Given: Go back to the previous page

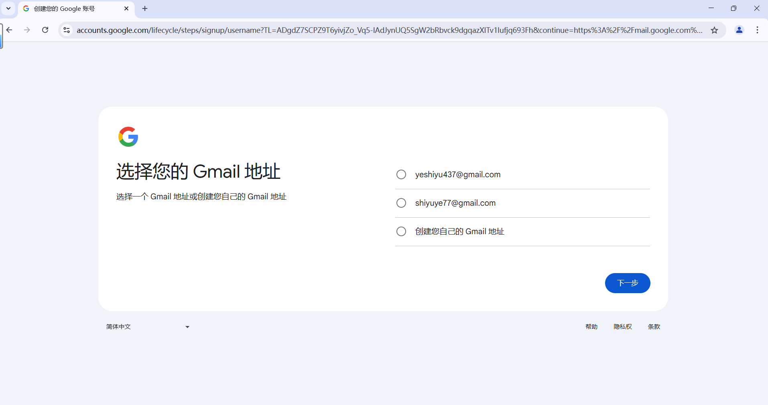Looking at the screenshot, I should (x=9, y=30).
